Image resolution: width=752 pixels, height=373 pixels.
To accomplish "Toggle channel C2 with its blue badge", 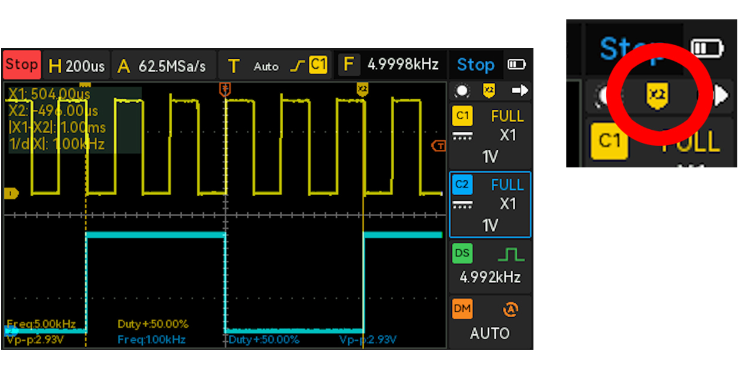I will point(462,184).
